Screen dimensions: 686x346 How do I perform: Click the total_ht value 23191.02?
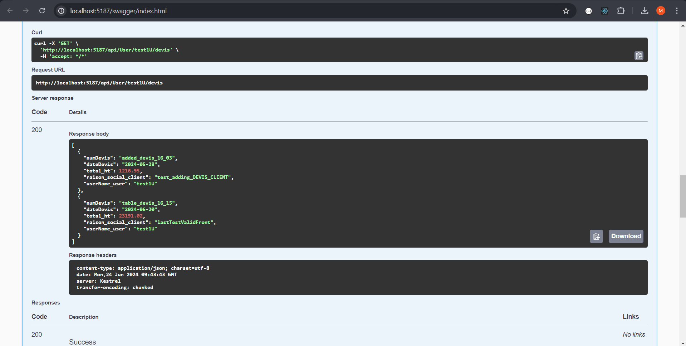tap(131, 216)
